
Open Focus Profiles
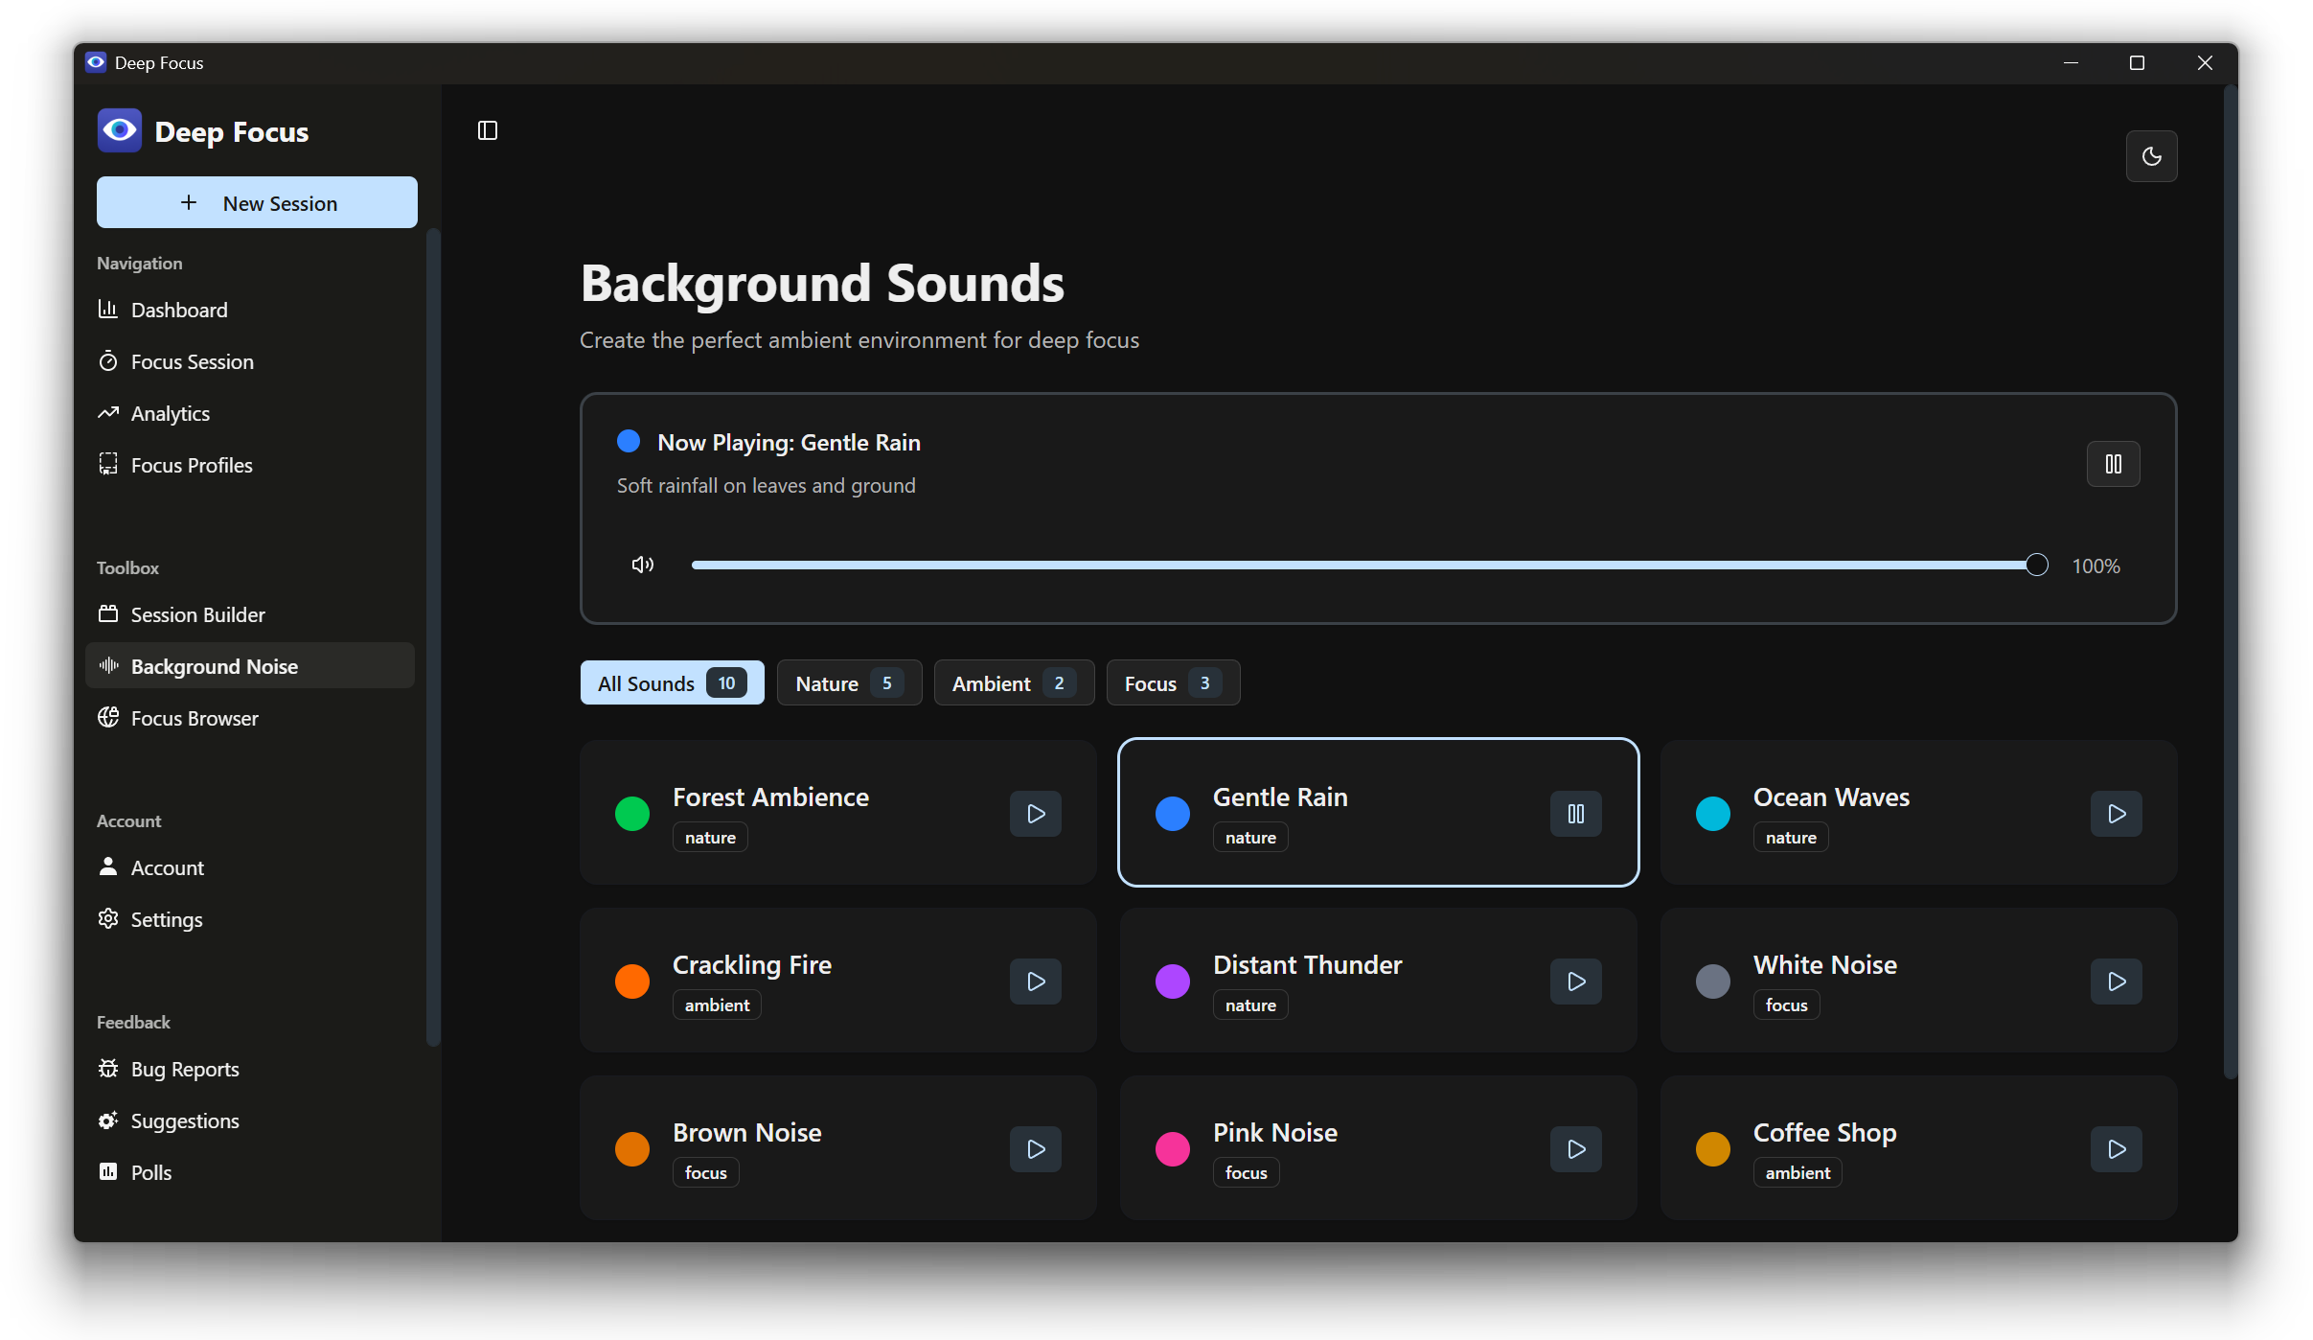(x=250, y=465)
